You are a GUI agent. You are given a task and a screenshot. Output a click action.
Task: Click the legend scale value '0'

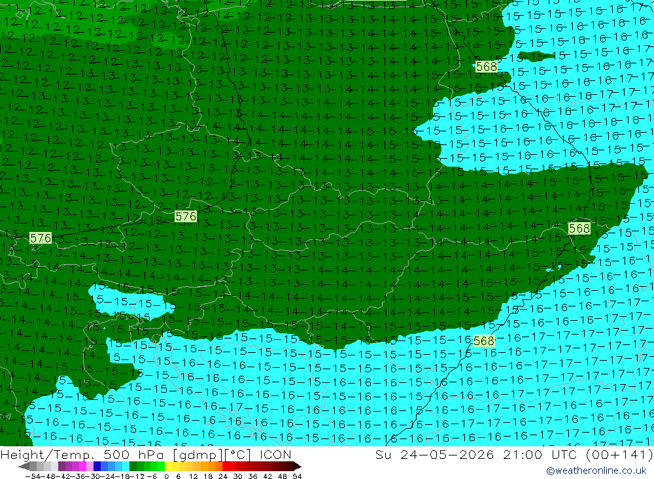point(166,476)
